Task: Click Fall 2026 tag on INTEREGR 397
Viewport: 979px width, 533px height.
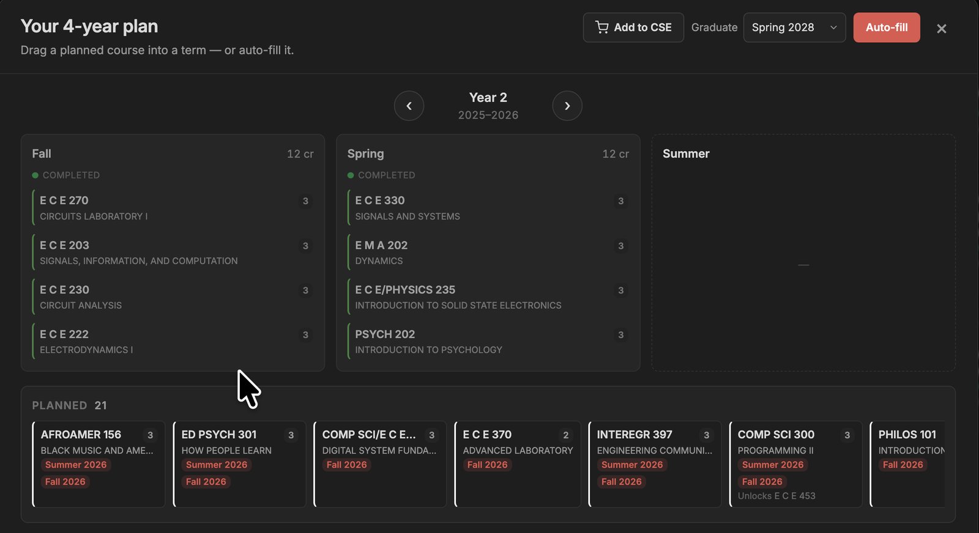Action: click(621, 482)
